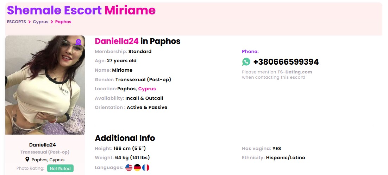Go to the Cyprus breadcrumb link
The image size is (388, 175).
[40, 22]
